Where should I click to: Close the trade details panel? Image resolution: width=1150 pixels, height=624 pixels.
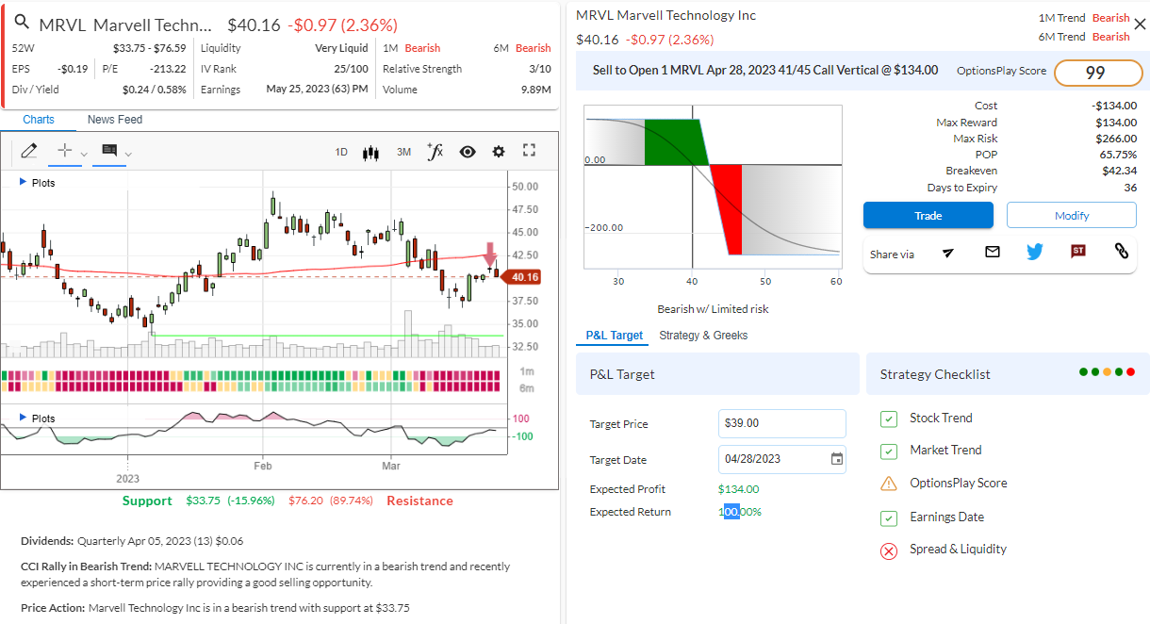pos(1139,25)
